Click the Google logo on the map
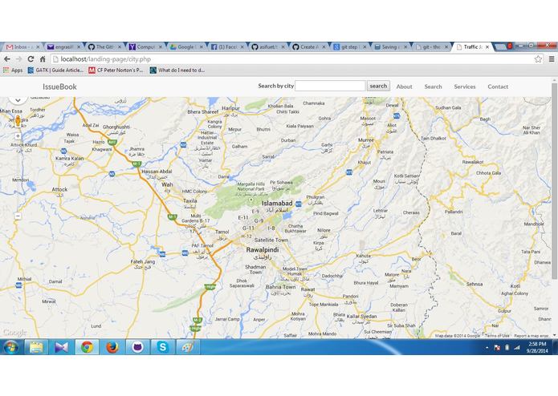This screenshot has height=396, width=558. click(14, 333)
